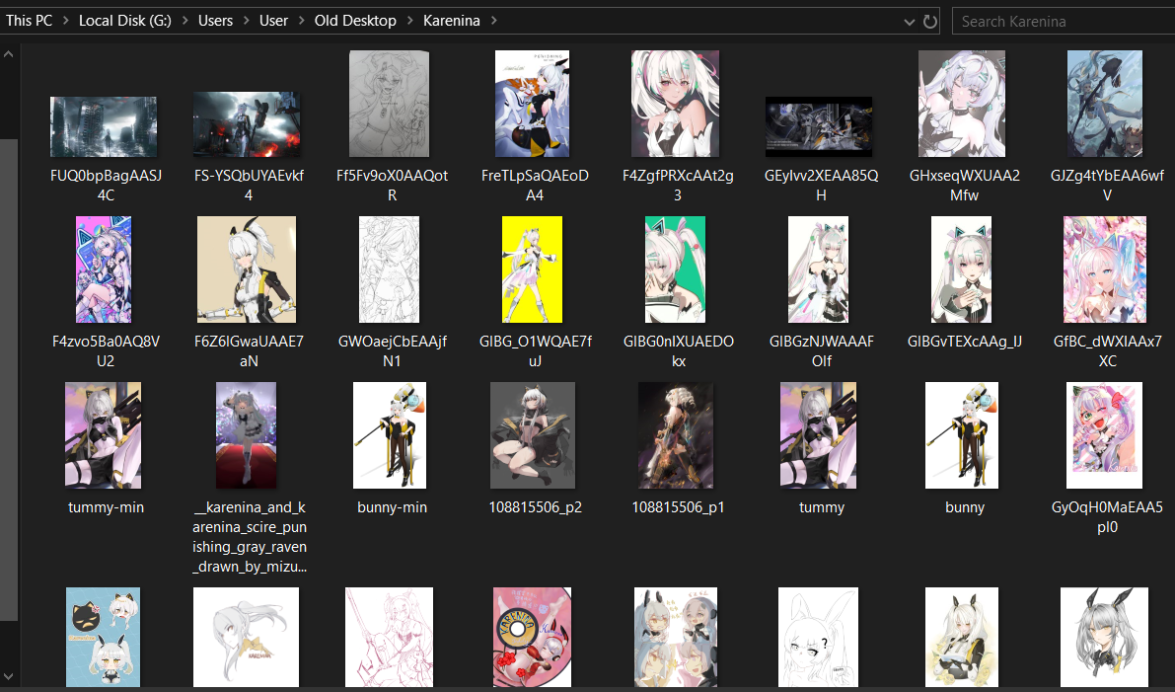This screenshot has width=1175, height=692.
Task: Select FreTLpSaQAEoDA4 image thumbnail
Action: (x=532, y=104)
